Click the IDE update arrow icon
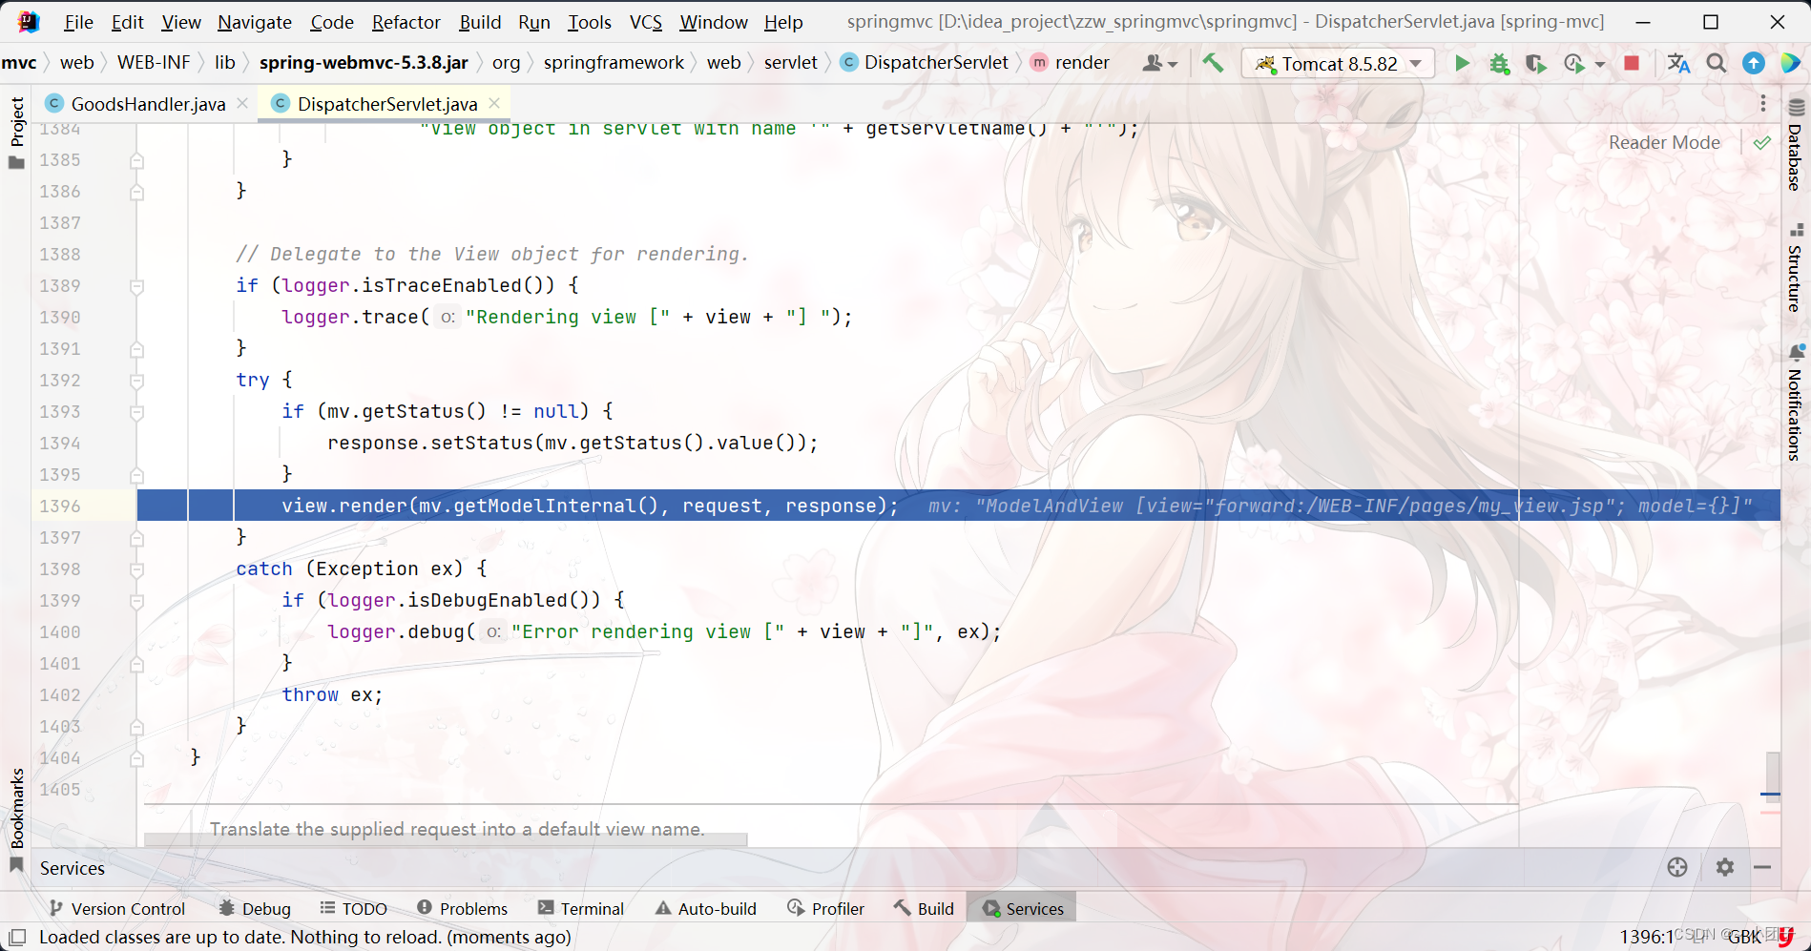 pos(1754,63)
